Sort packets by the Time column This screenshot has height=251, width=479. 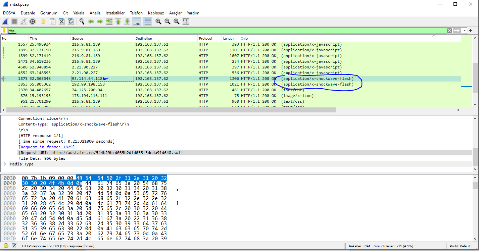[50, 38]
